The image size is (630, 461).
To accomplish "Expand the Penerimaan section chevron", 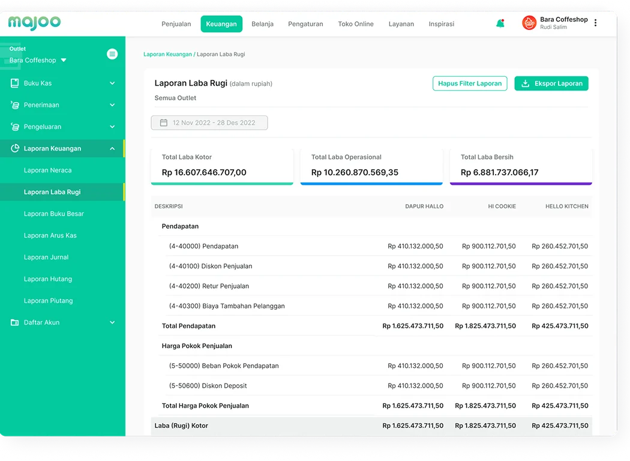I will pyautogui.click(x=112, y=105).
